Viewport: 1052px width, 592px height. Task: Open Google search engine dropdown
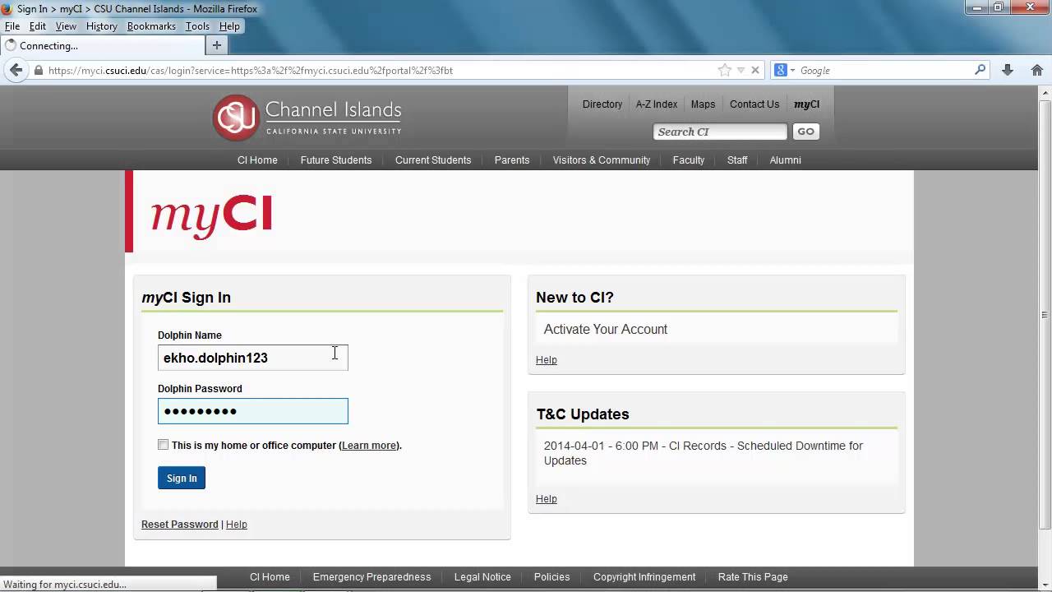[x=785, y=70]
